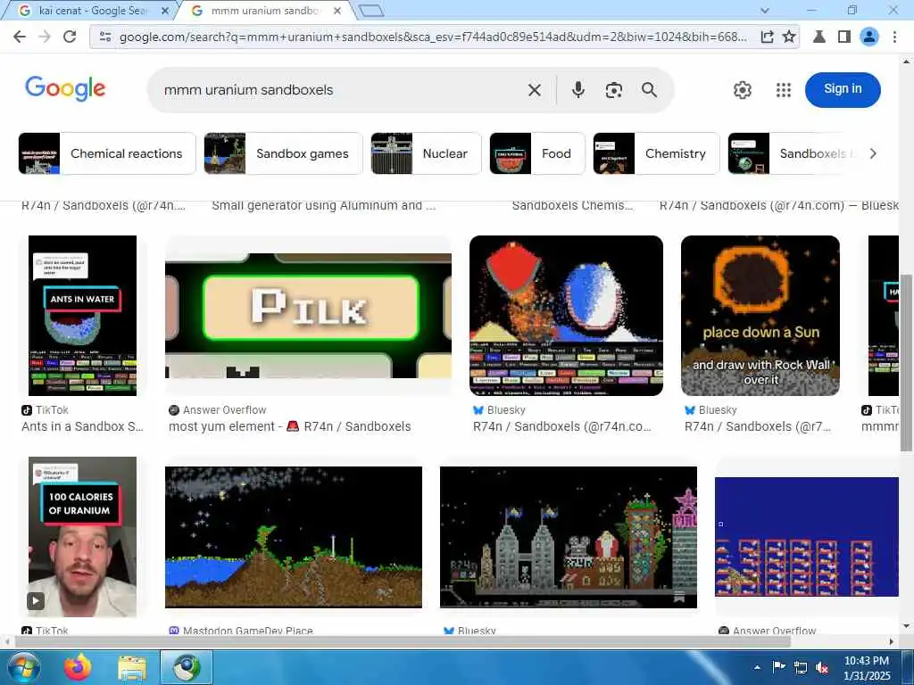Open the blue background shelves image
The width and height of the screenshot is (914, 685).
click(x=807, y=536)
